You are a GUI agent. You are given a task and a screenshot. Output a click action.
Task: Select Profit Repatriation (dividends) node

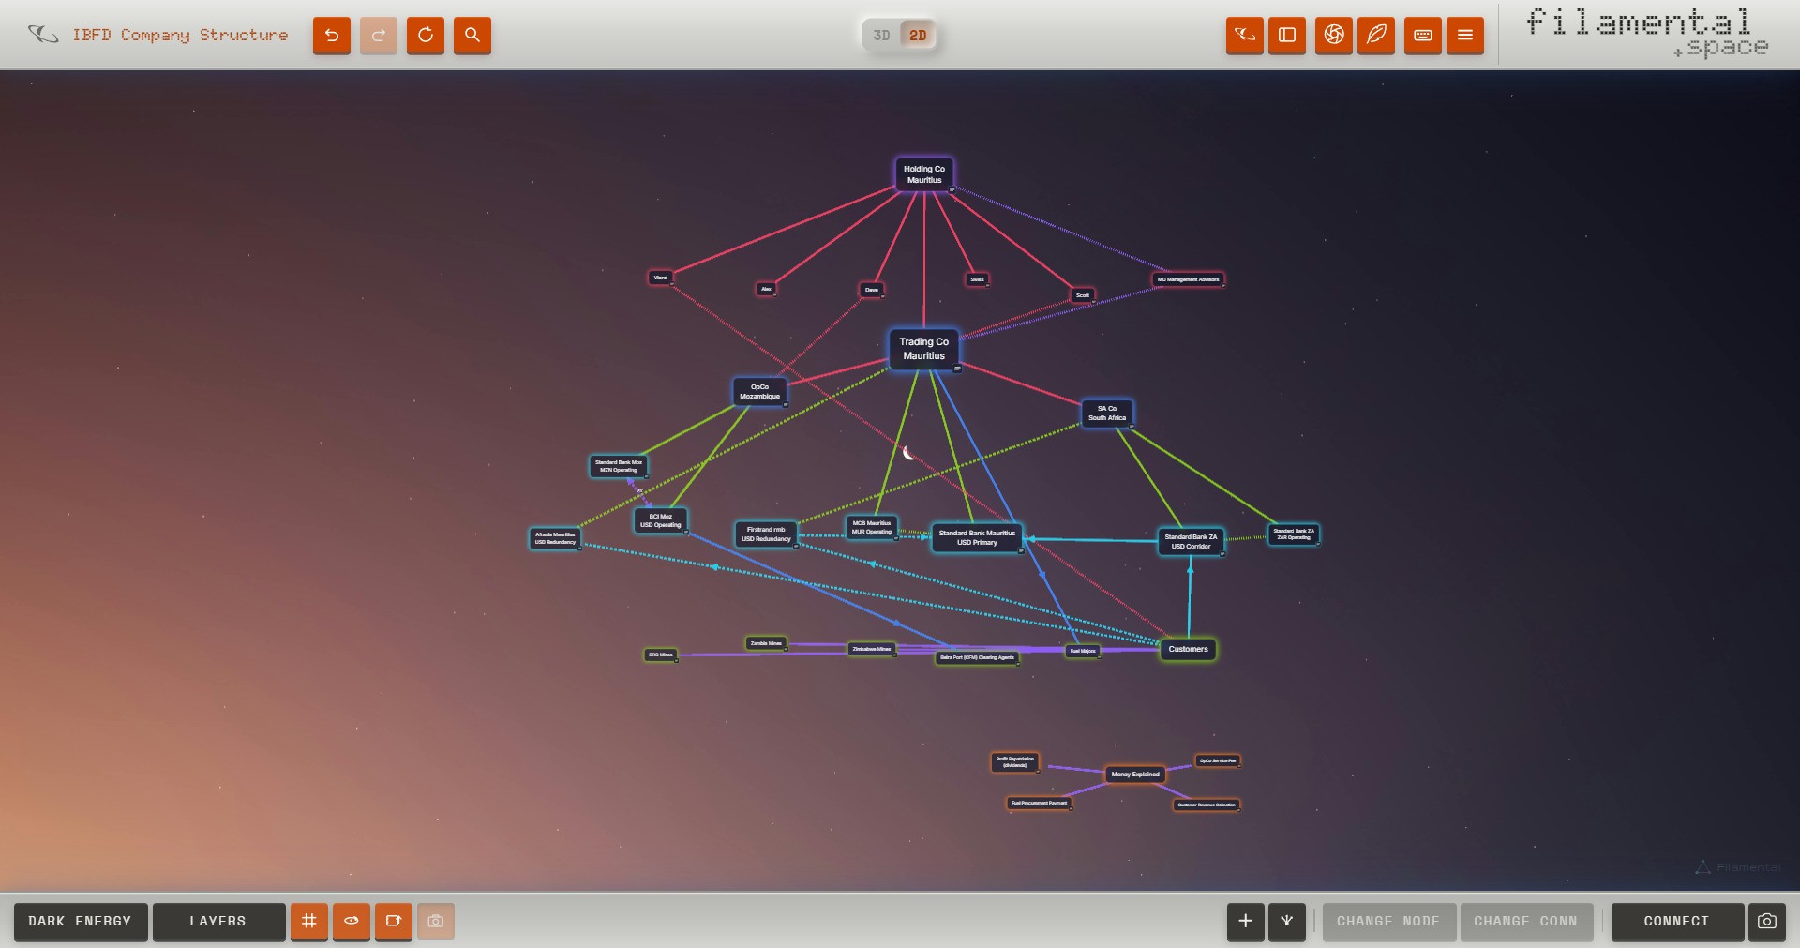(x=1014, y=762)
